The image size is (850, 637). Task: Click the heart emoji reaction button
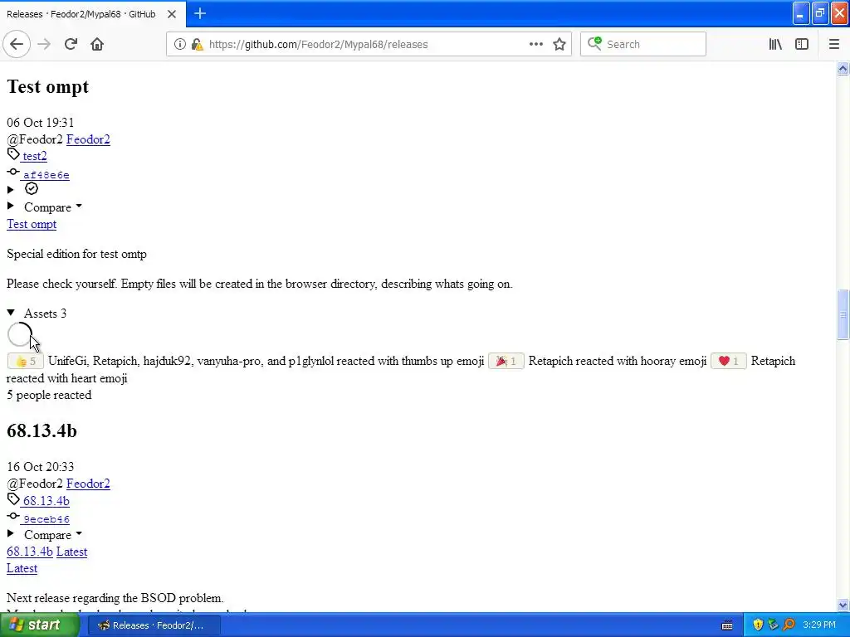(729, 362)
